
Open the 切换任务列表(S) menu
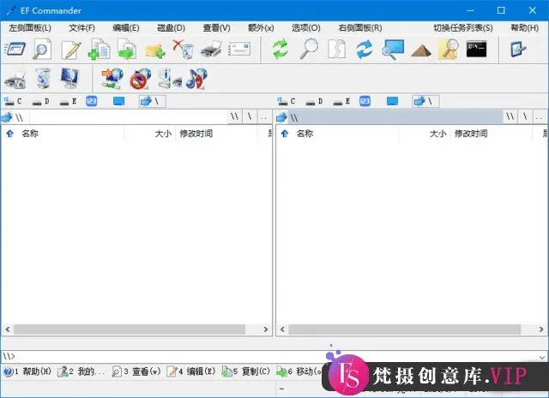tap(463, 28)
